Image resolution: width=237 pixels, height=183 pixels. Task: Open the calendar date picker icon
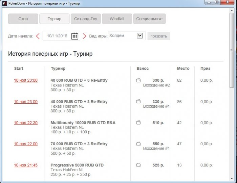pyautogui.click(x=74, y=36)
